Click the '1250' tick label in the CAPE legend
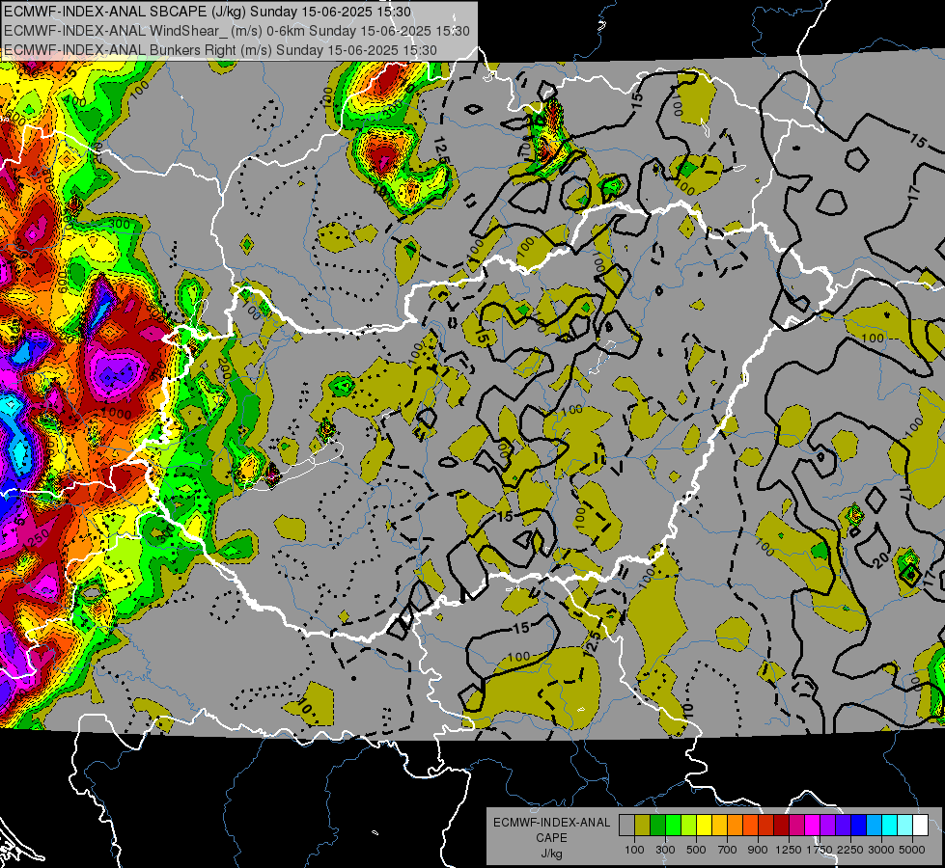This screenshot has width=945, height=868. click(789, 850)
